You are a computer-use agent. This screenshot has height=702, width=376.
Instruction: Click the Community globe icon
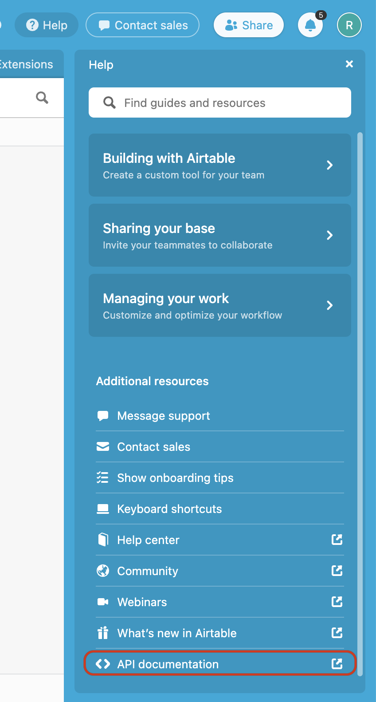(103, 571)
